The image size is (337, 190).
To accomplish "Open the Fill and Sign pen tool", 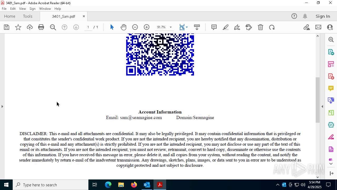I will click(x=237, y=27).
